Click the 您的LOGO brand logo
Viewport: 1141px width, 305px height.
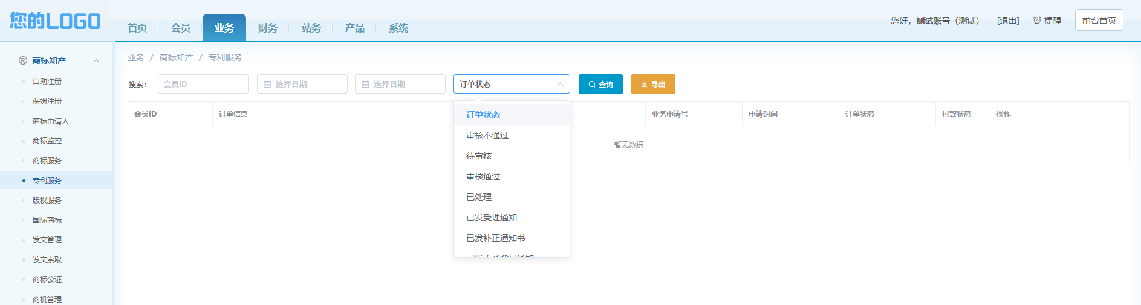55,21
